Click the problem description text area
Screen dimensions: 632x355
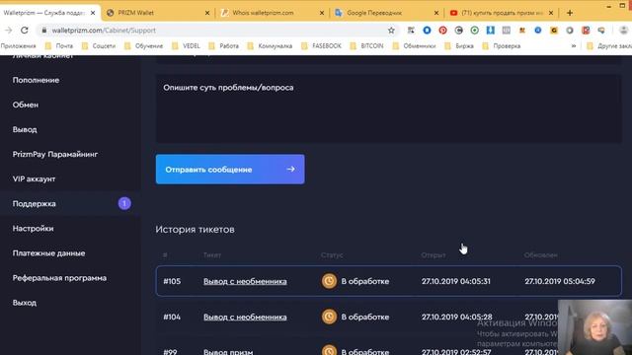tap(388, 108)
